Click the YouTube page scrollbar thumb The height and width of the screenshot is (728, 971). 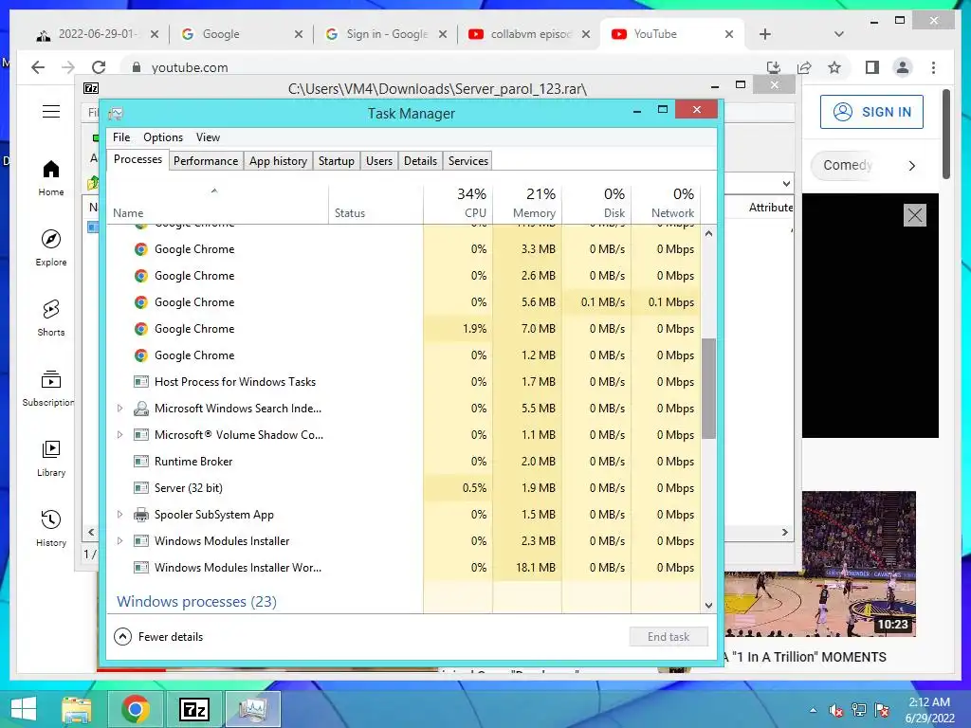click(x=945, y=134)
